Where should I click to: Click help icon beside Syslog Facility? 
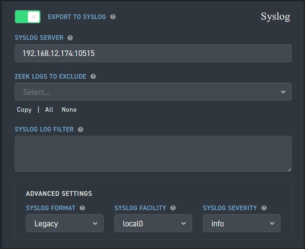(x=173, y=208)
